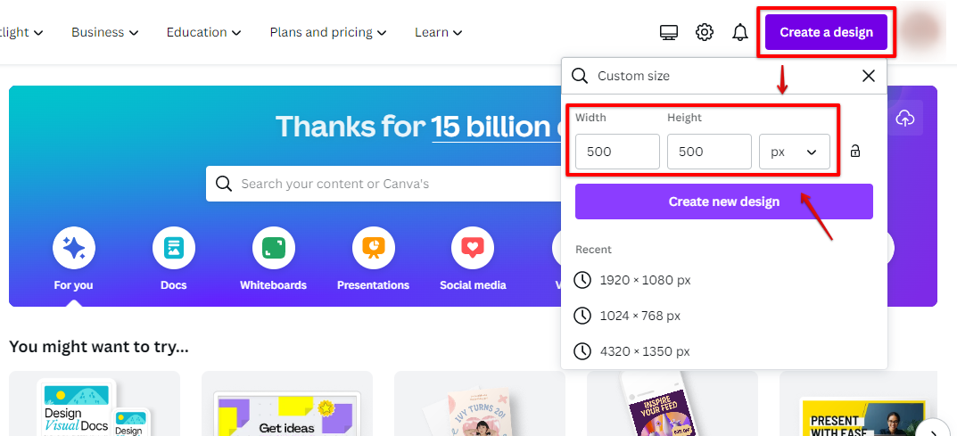Toggle the aspect ratio lock
The width and height of the screenshot is (957, 436).
[x=855, y=152]
